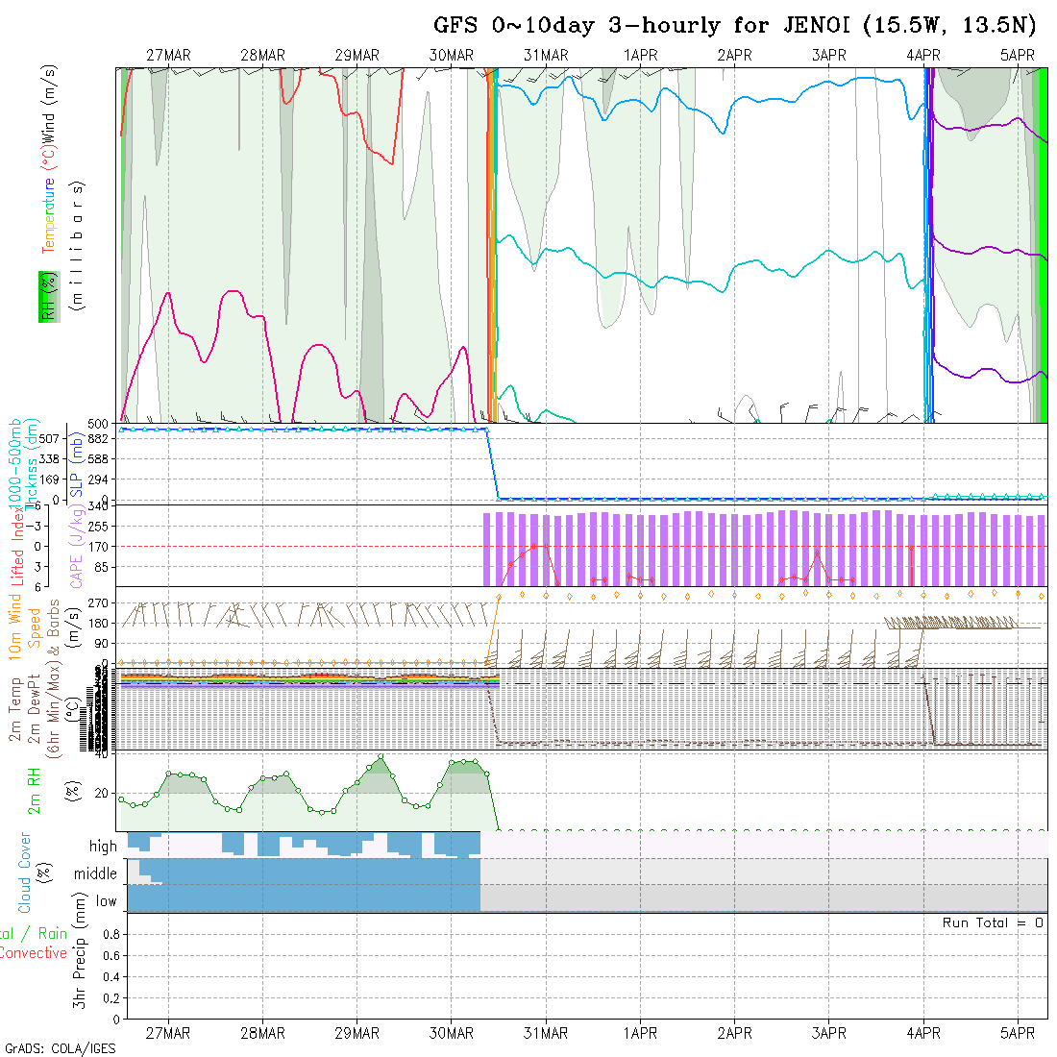The height and width of the screenshot is (1057, 1057).
Task: Click the 4APR label on top axis
Action: coord(922,56)
